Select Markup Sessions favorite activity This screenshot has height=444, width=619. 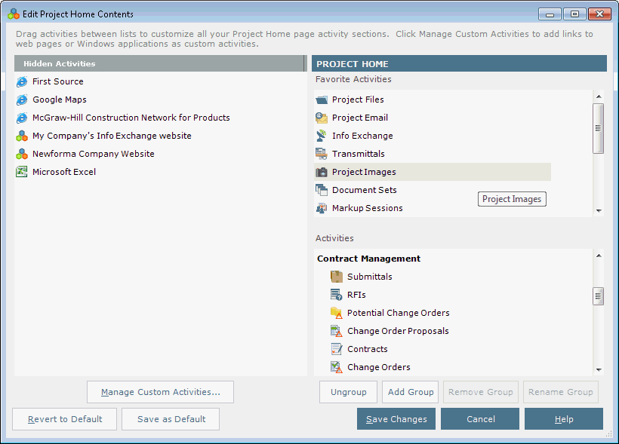[367, 208]
